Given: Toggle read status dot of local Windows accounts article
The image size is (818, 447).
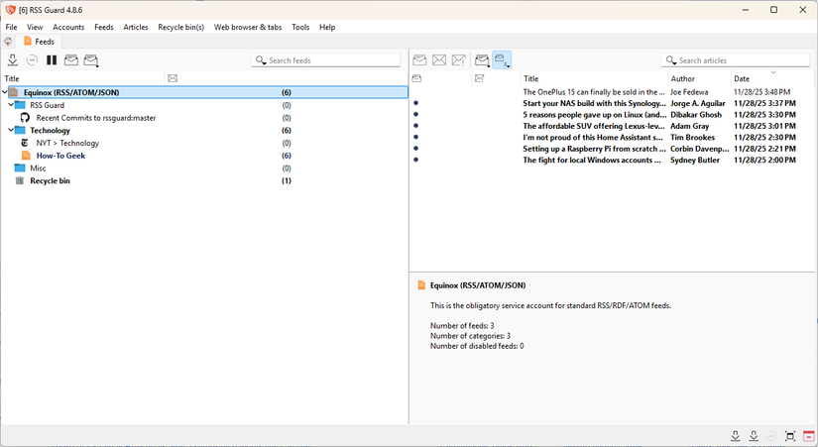Looking at the screenshot, I should [x=415, y=160].
